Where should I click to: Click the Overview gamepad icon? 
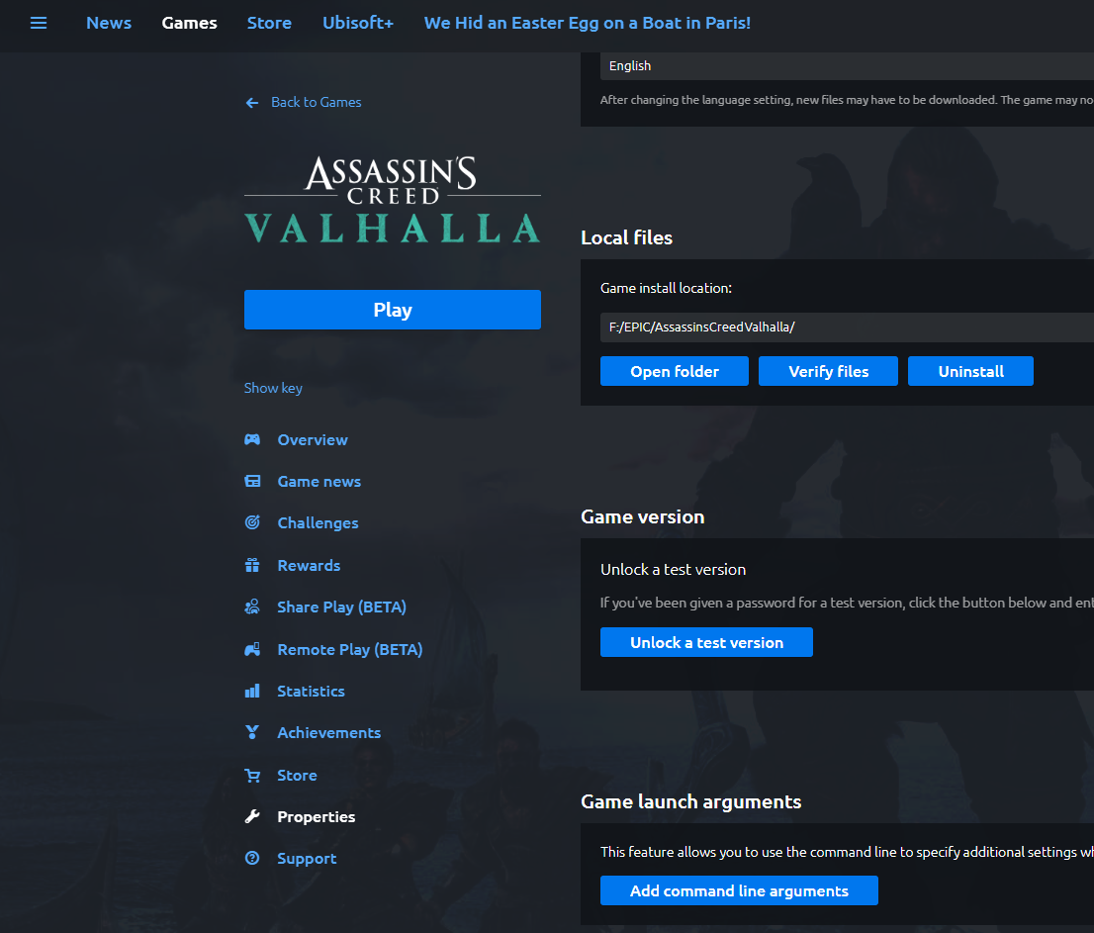point(252,439)
